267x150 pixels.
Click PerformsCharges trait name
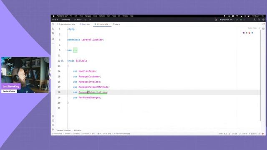click(x=89, y=97)
